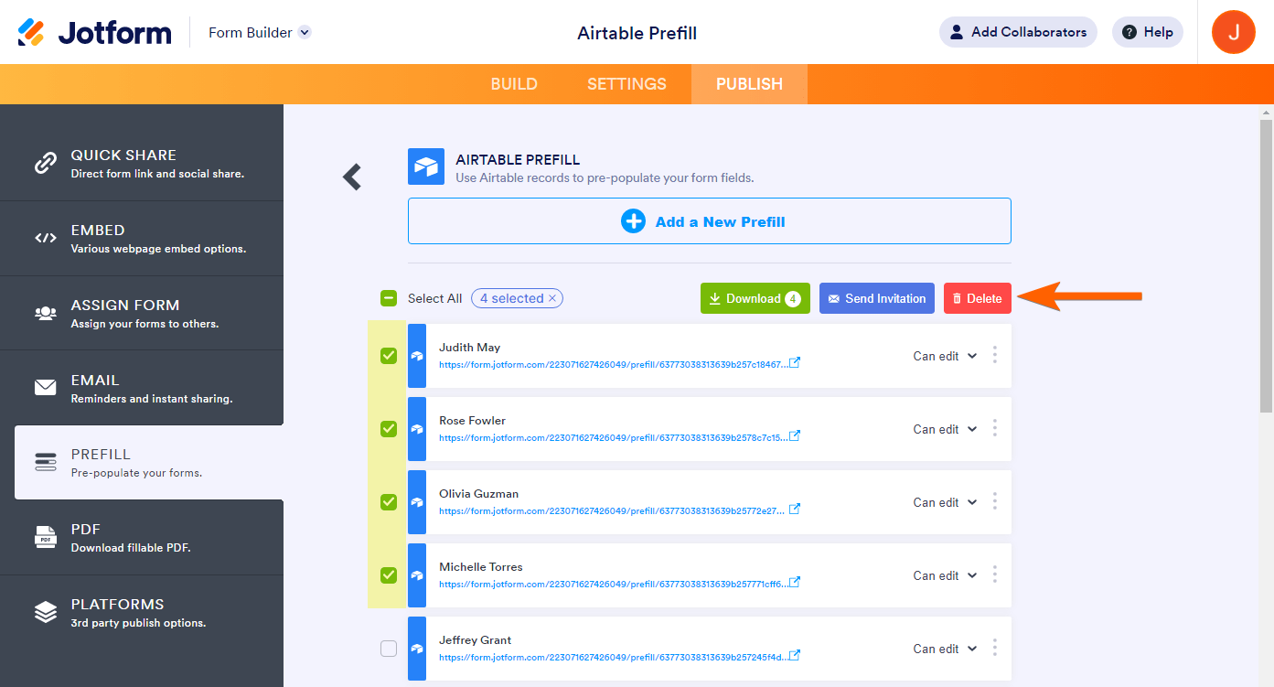Image resolution: width=1274 pixels, height=687 pixels.
Task: Click the Airtable icon beside Rose Fowler
Action: point(417,429)
